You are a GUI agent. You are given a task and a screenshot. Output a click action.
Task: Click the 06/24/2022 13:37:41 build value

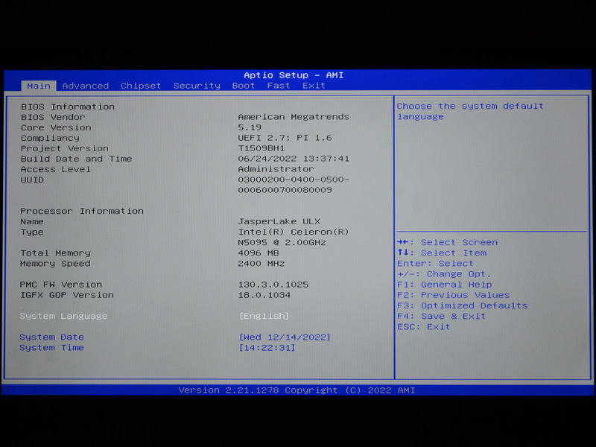point(294,159)
